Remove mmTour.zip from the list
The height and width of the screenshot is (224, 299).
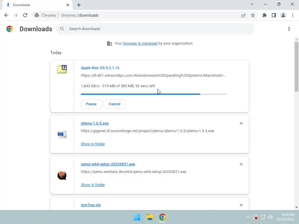241,205
